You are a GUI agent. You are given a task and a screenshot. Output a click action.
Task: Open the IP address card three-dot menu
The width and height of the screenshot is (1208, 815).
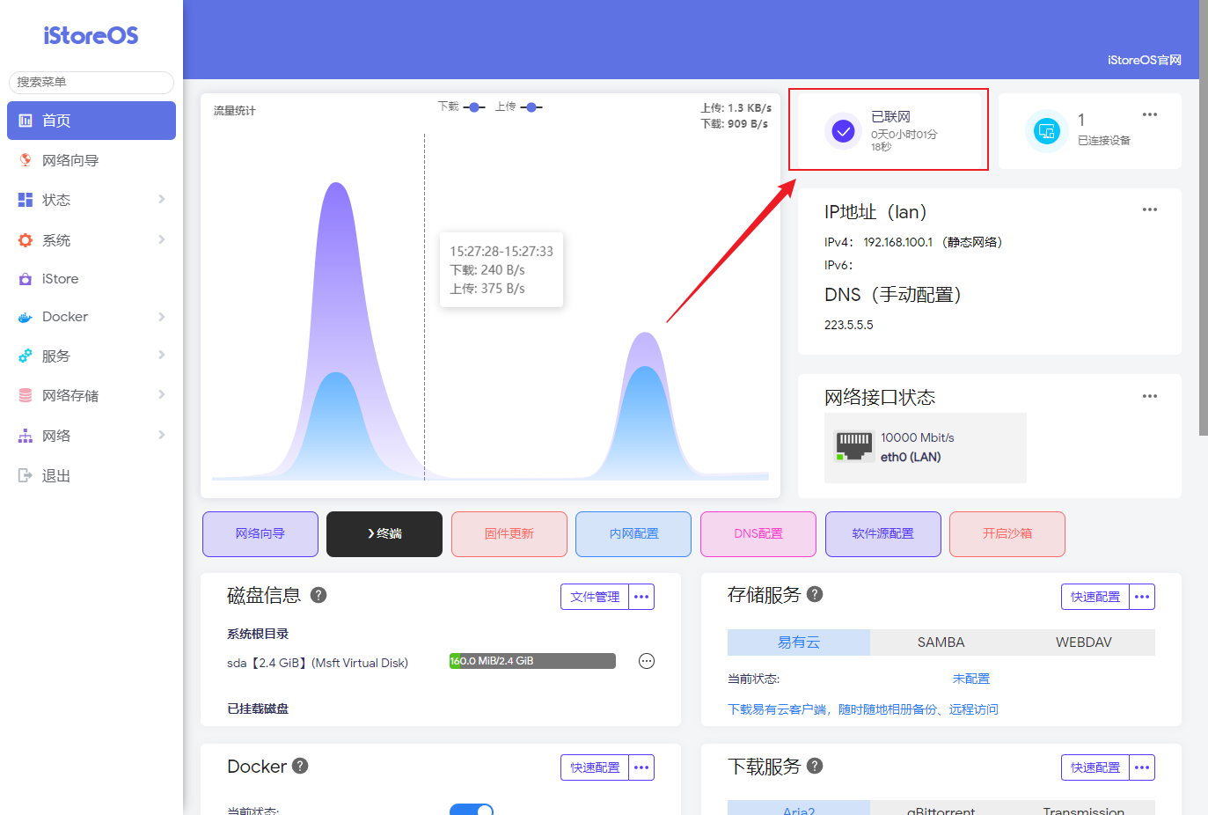coord(1150,209)
